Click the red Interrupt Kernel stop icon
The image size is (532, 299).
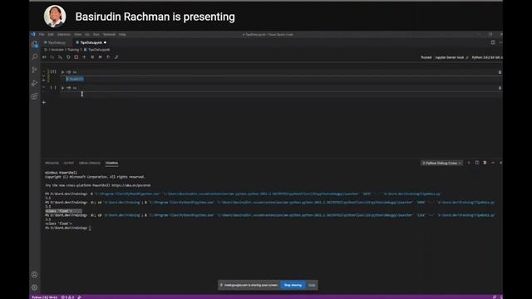pyautogui.click(x=76, y=57)
